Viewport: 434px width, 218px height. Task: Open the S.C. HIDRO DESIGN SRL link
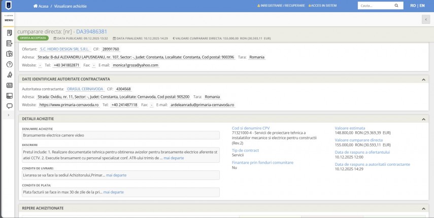click(x=64, y=49)
